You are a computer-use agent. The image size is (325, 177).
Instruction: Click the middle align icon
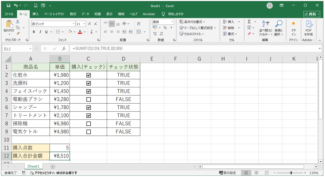[x=112, y=24]
